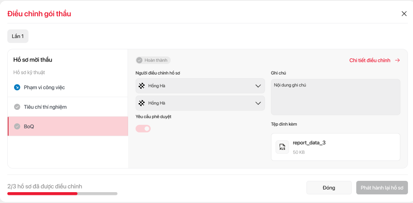Click the first Hồng Hà avatar icon
Viewport: 413px width, 203px height.
coord(142,86)
